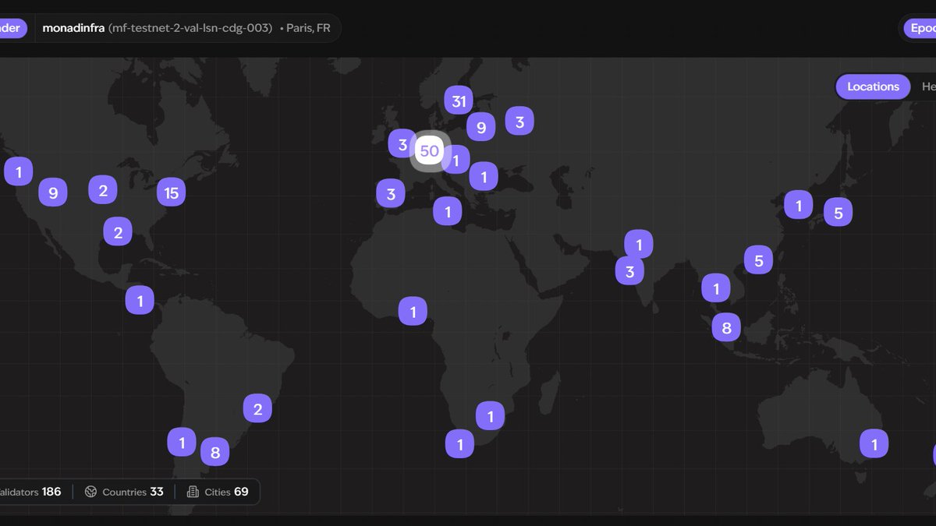
Task: Select the 8 validator marker in southern South America
Action: 214,451
